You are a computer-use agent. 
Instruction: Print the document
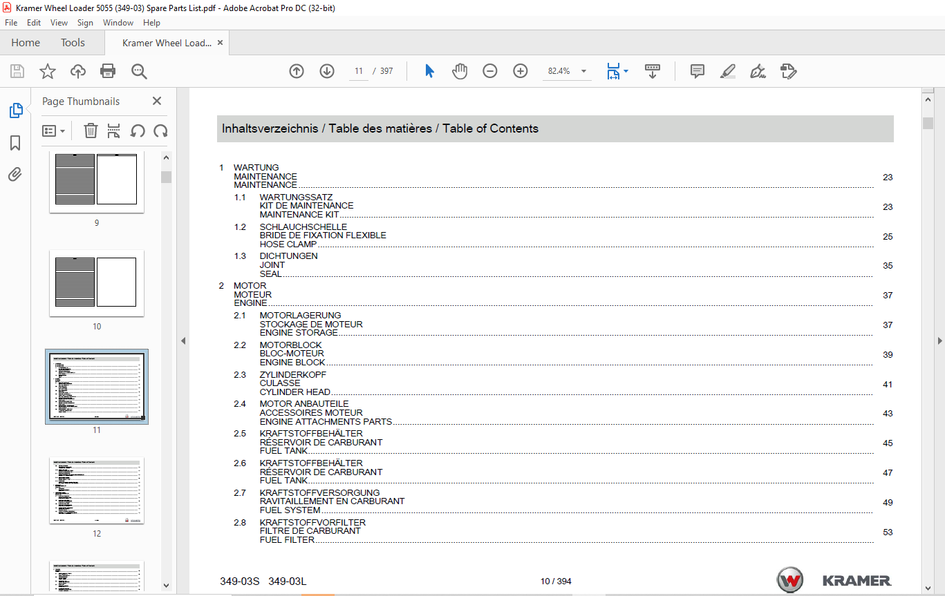tap(108, 71)
